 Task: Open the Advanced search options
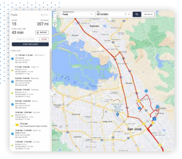[148, 15]
